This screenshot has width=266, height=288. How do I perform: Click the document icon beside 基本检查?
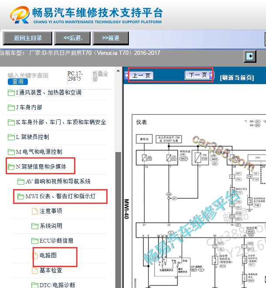35,271
